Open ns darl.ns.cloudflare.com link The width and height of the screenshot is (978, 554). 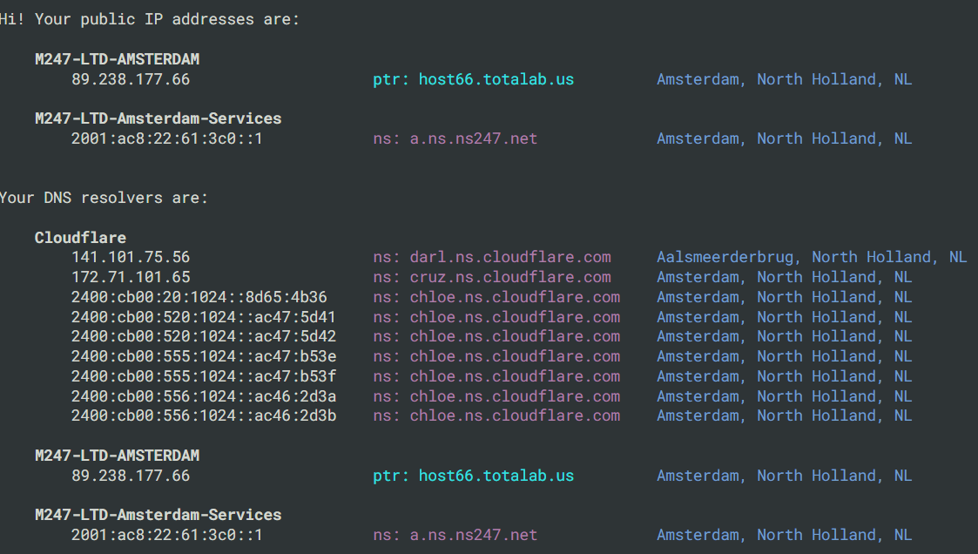[x=492, y=257]
